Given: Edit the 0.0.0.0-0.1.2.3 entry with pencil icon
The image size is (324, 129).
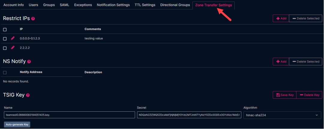Looking at the screenshot, I should (13, 38).
